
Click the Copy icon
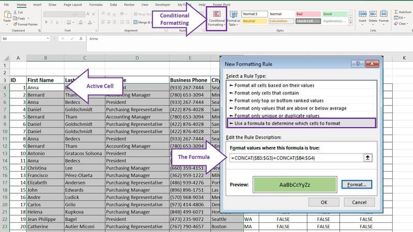click(16, 18)
